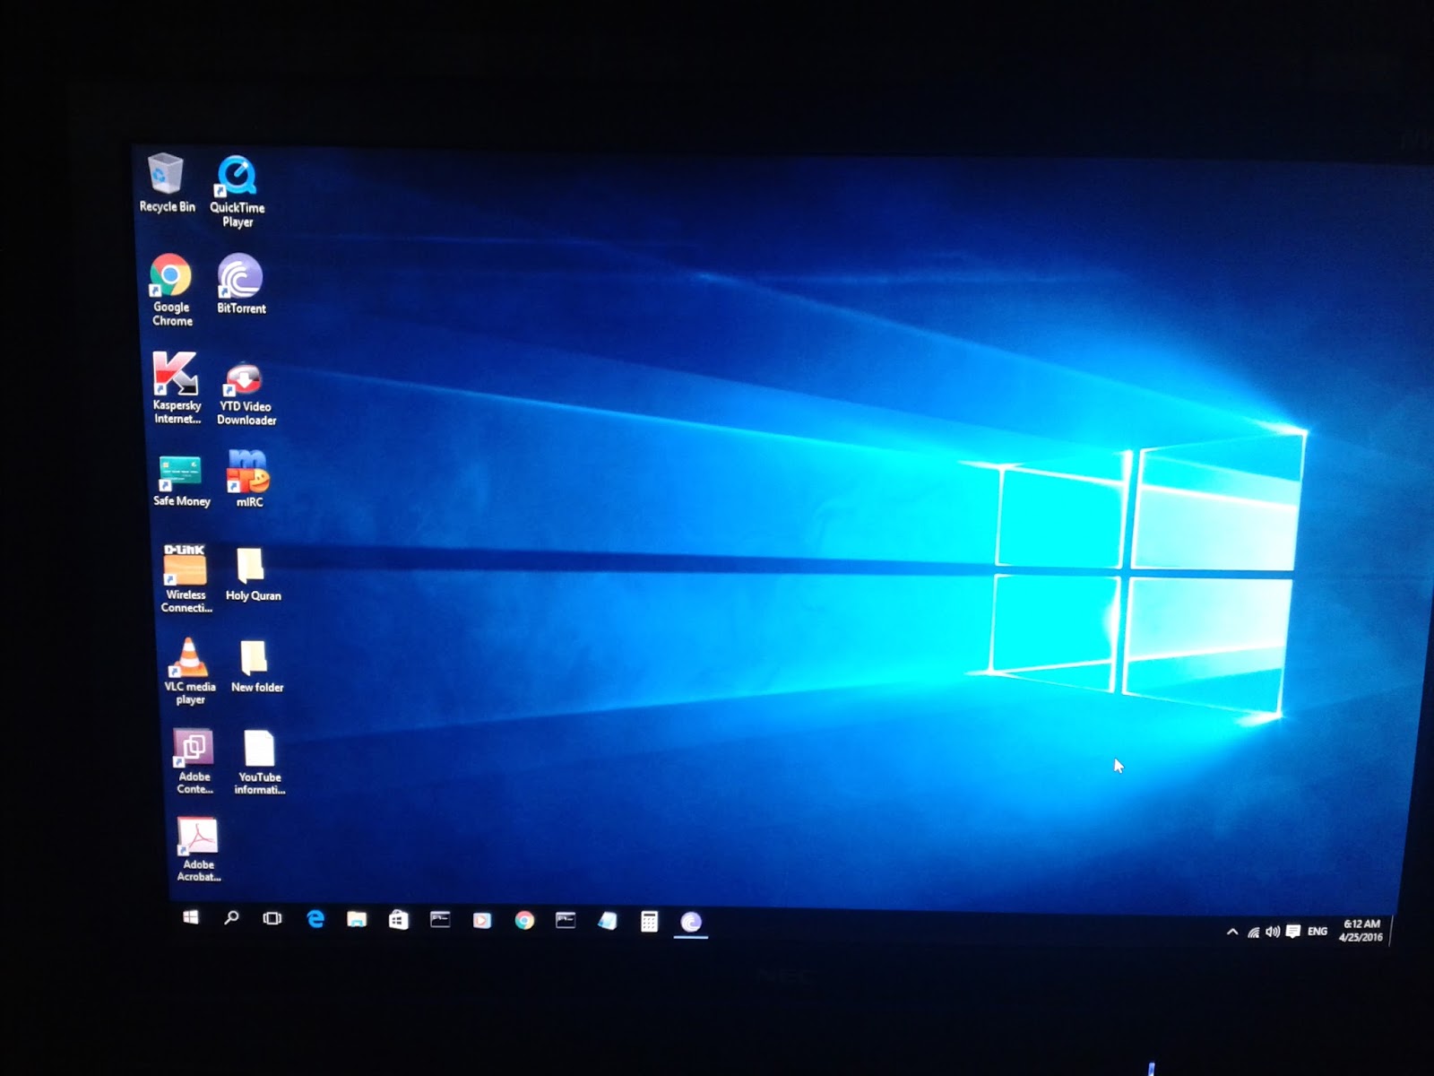Image resolution: width=1434 pixels, height=1076 pixels.
Task: Select the QuickTime Player desktop shortcut
Action: [238, 190]
